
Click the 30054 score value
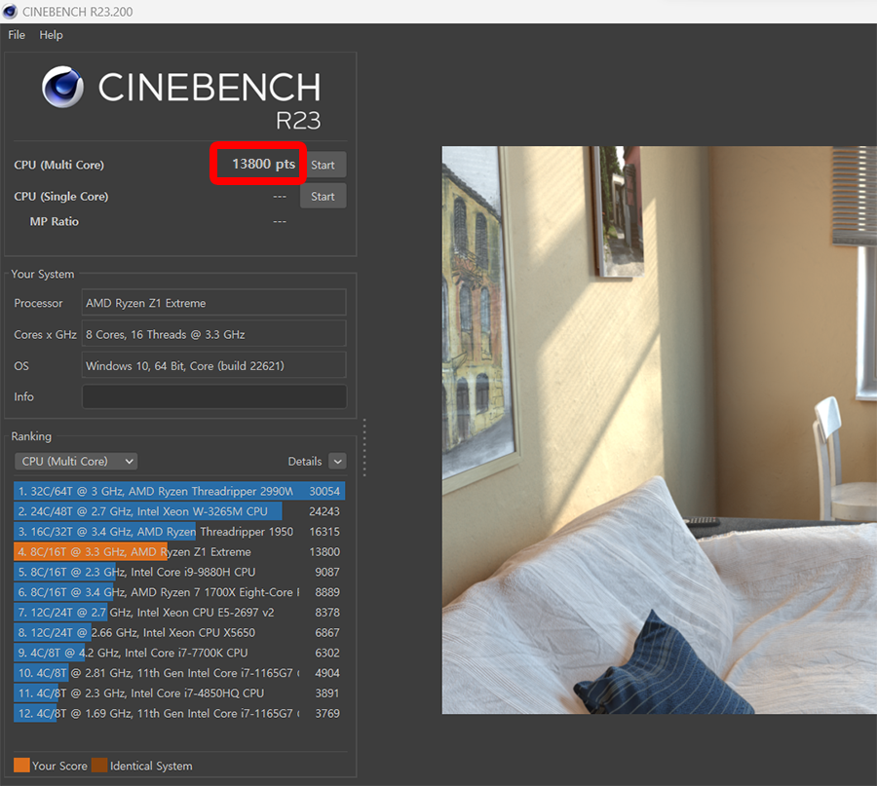[x=324, y=491]
